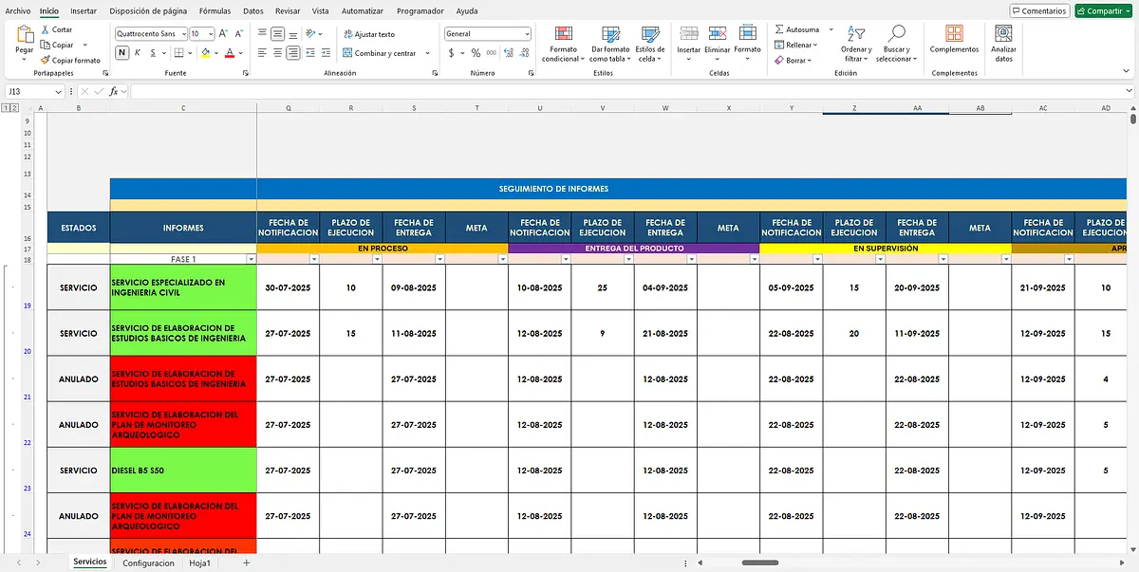Open Estilos de celda gallery
The height and width of the screenshot is (572, 1139).
(650, 45)
